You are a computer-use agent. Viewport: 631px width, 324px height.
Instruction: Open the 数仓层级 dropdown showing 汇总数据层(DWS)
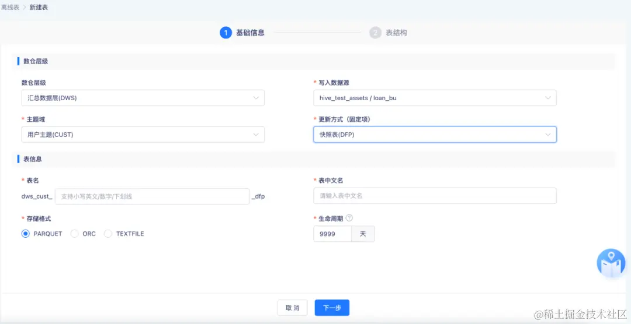click(143, 98)
